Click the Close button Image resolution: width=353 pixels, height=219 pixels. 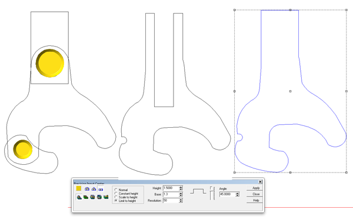[255, 194]
